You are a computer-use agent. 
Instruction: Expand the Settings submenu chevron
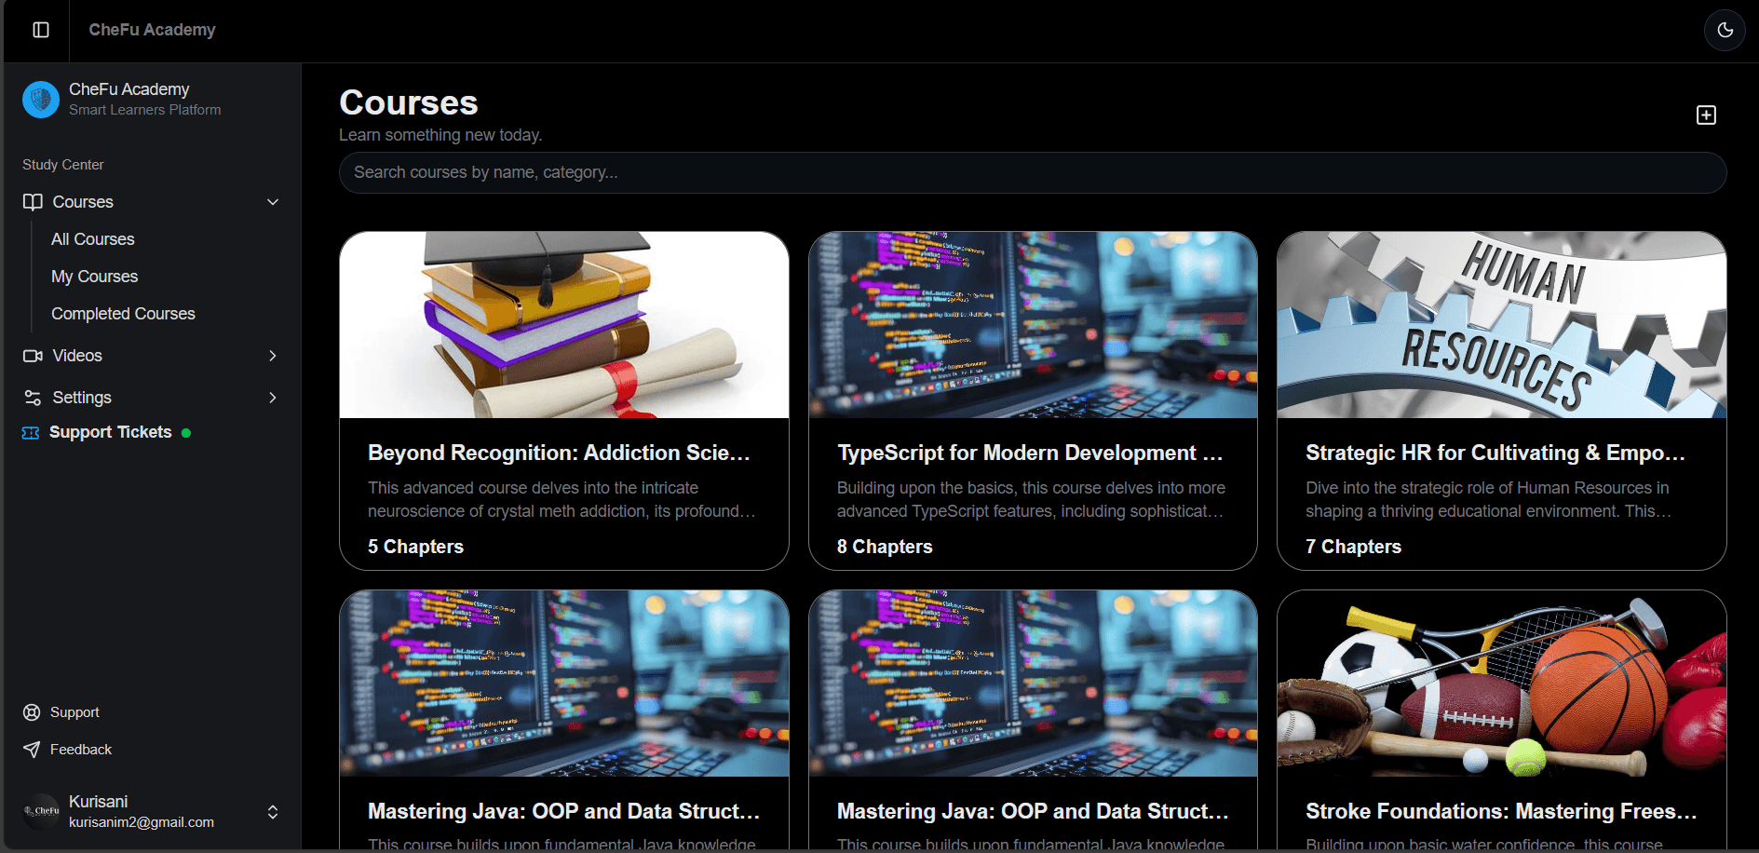[x=273, y=398]
